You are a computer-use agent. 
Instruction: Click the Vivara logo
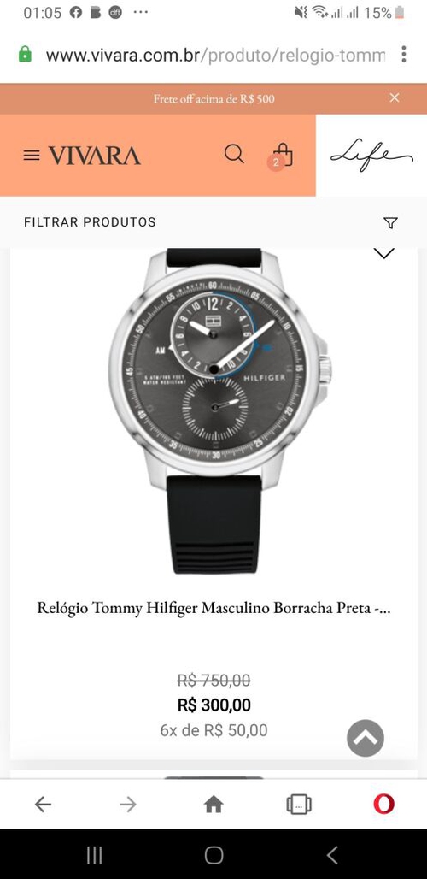click(94, 156)
